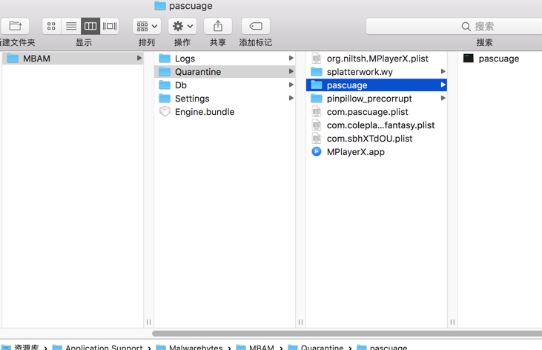Click the New Folder toolbar icon
This screenshot has height=350, width=542.
click(16, 26)
